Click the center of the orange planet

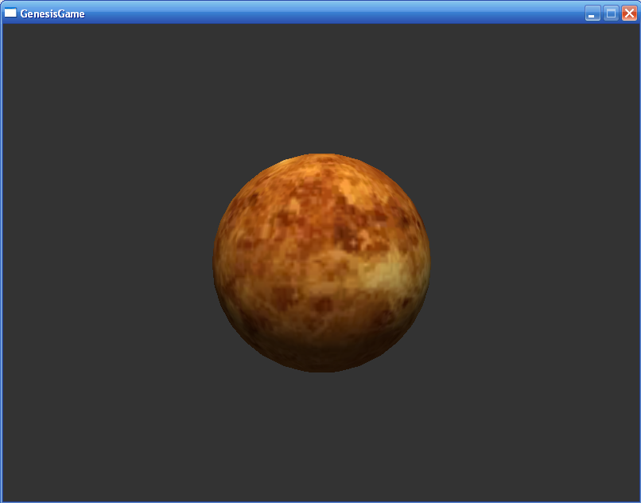(x=321, y=263)
